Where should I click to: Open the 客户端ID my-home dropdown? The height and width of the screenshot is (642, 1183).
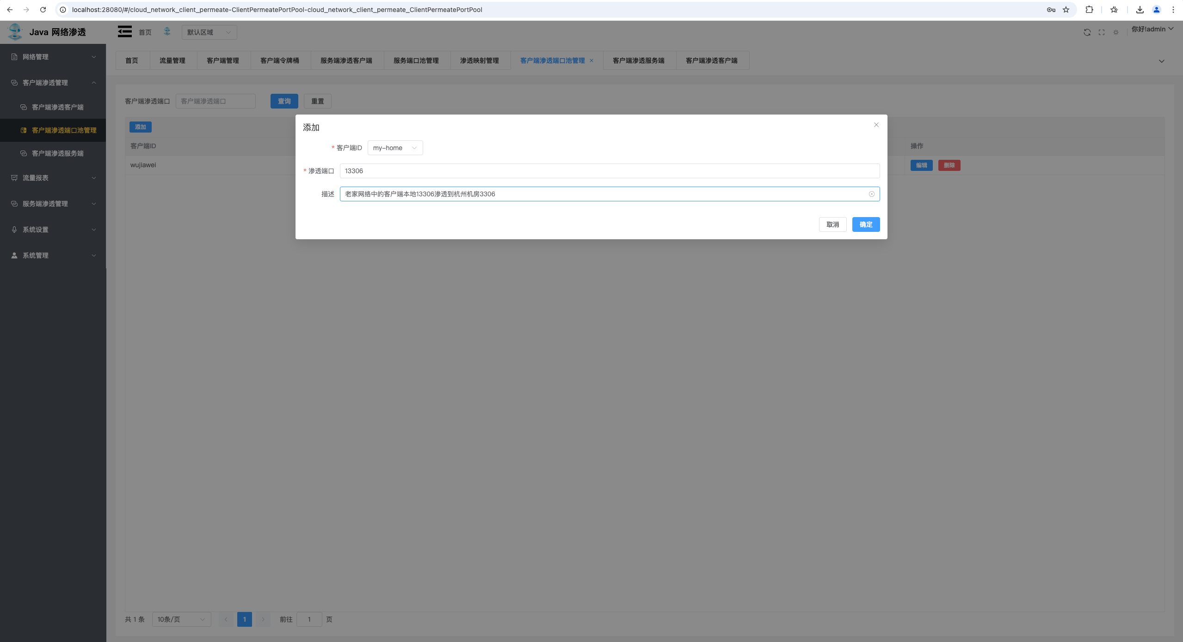(395, 148)
